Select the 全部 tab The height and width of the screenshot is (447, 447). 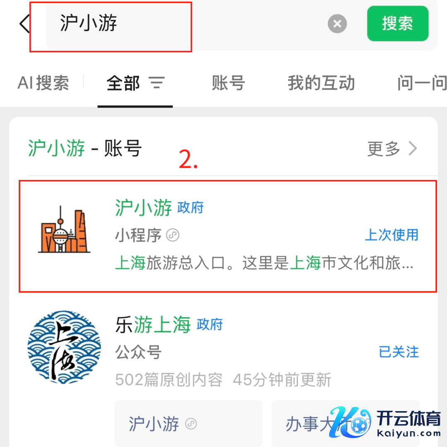[x=123, y=83]
